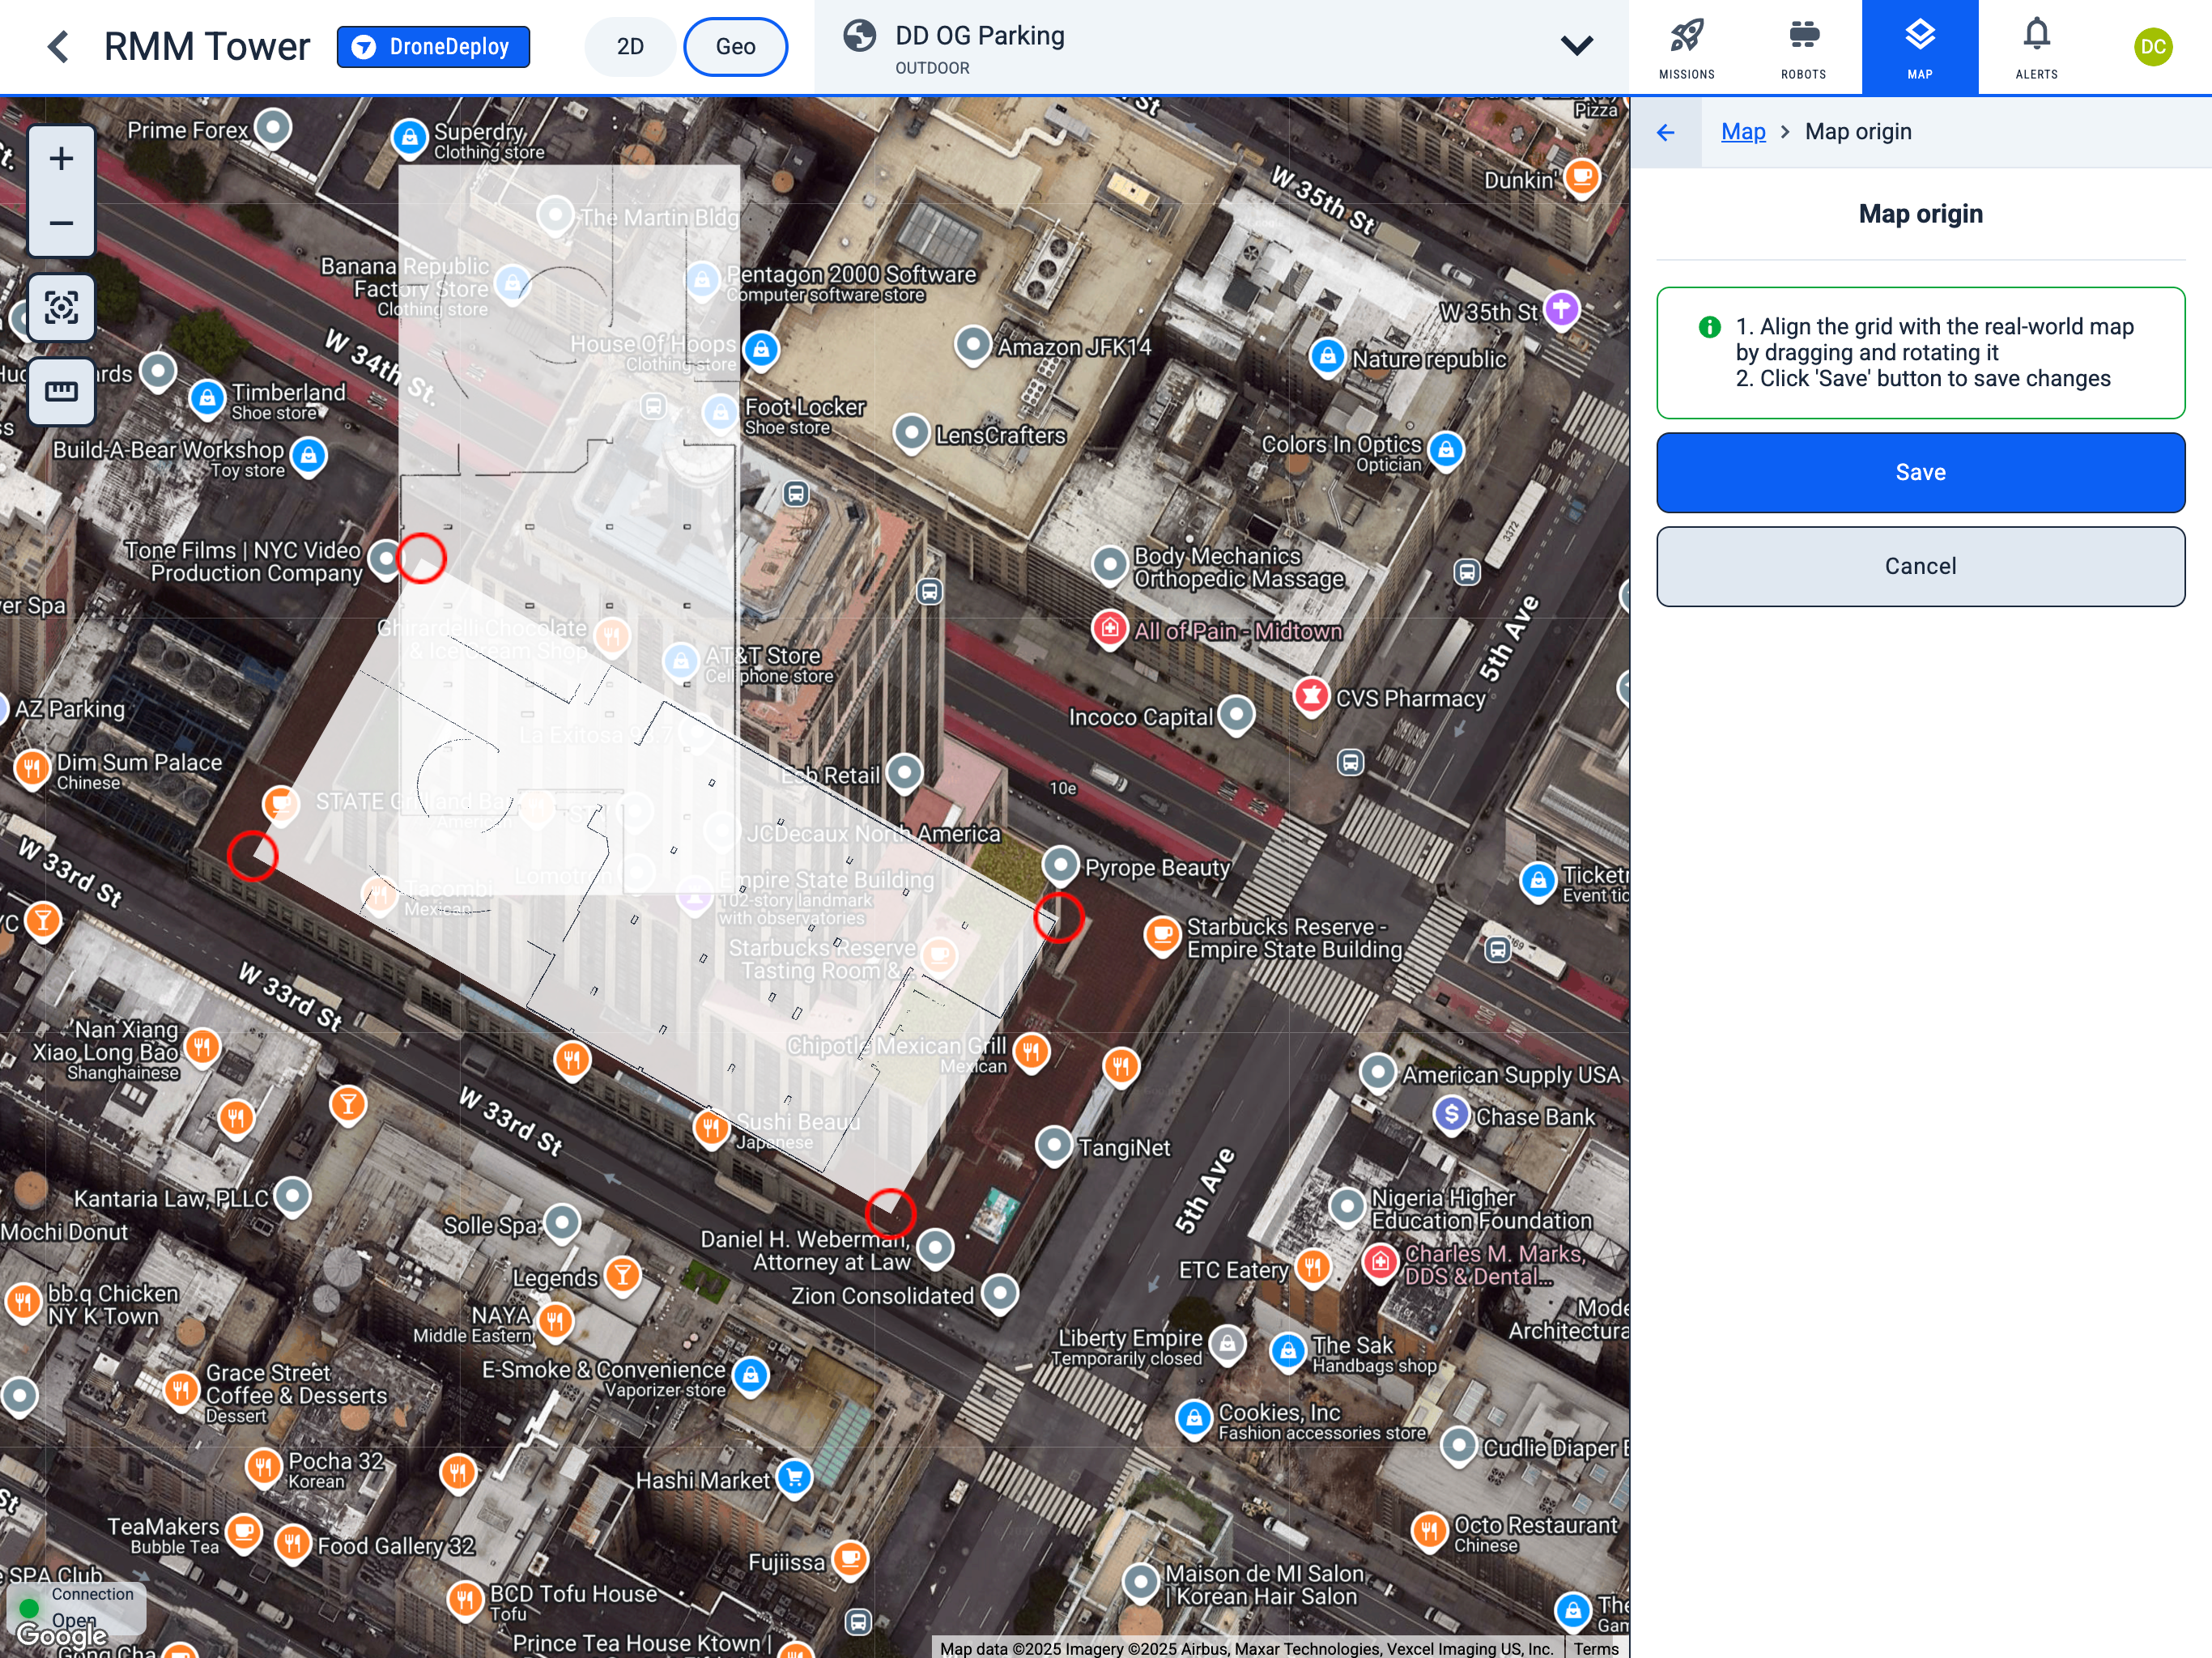Click the recenter map focus icon
Screen dimensions: 2212x1658
pos(61,307)
